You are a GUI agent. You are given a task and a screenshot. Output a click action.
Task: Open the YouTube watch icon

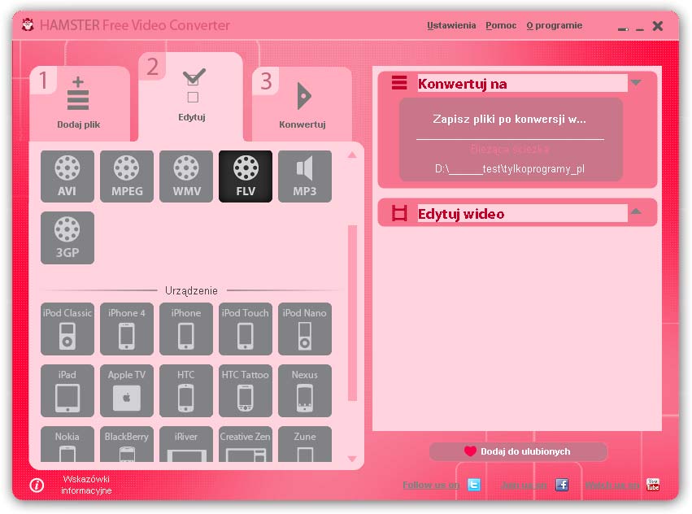click(653, 485)
